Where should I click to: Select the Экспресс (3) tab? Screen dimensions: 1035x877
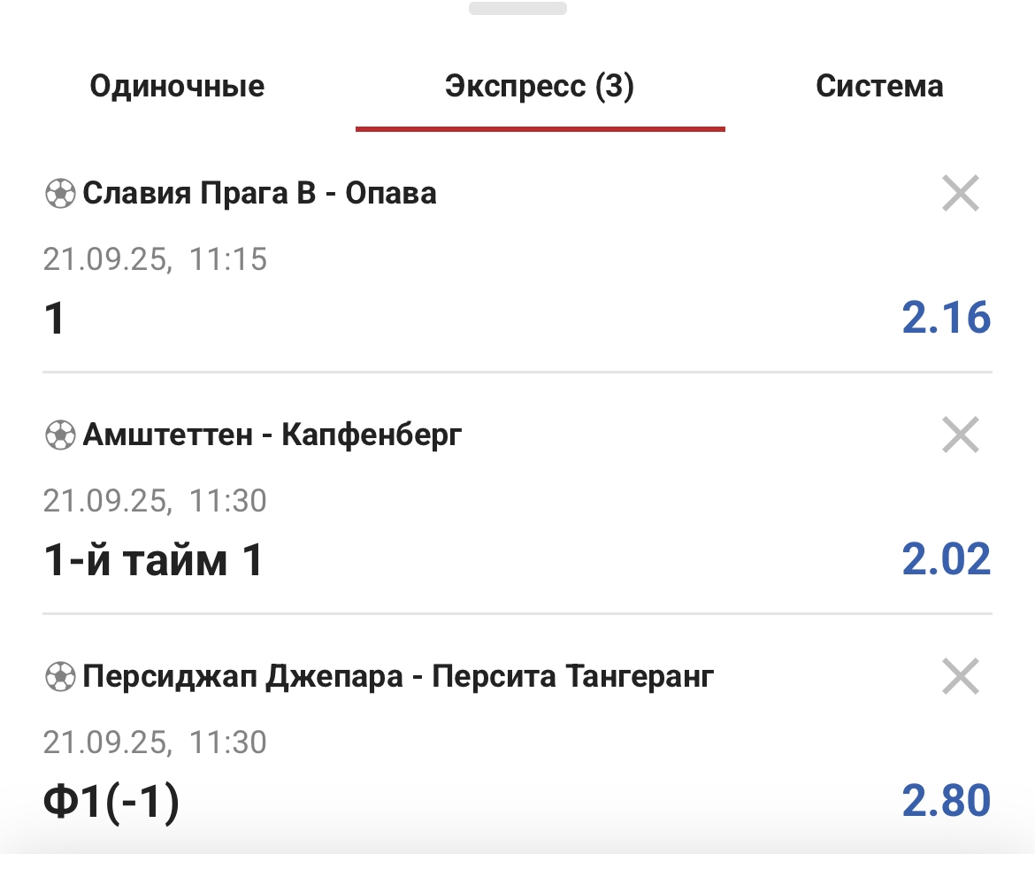pyautogui.click(x=540, y=87)
